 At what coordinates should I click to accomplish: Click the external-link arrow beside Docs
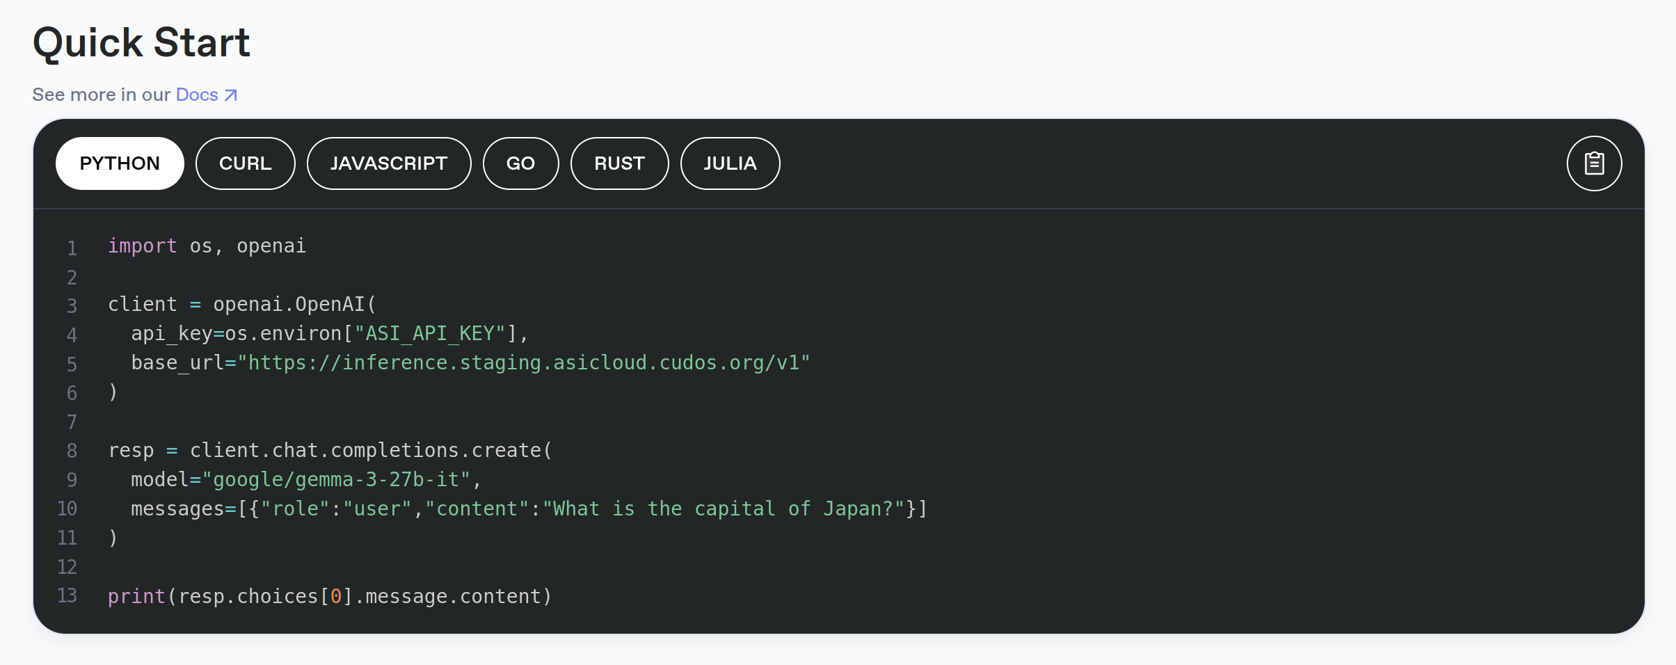click(x=231, y=95)
